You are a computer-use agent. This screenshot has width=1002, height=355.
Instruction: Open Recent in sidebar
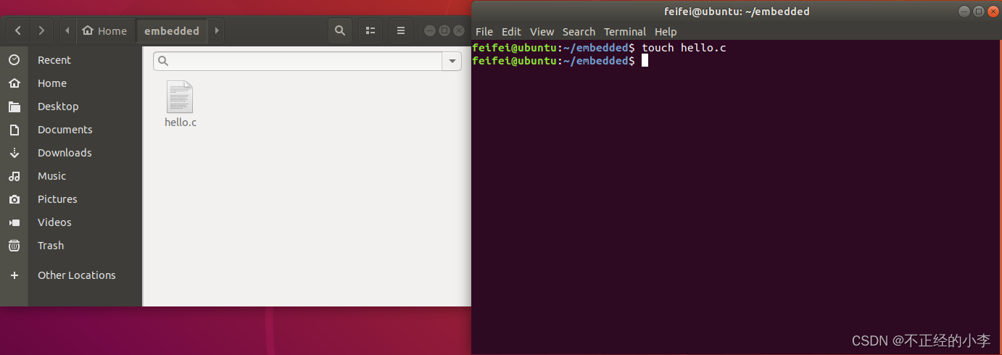[54, 60]
